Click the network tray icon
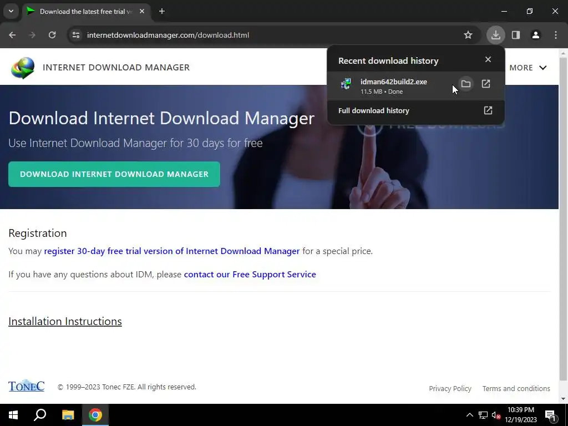The image size is (568, 426). 483,415
